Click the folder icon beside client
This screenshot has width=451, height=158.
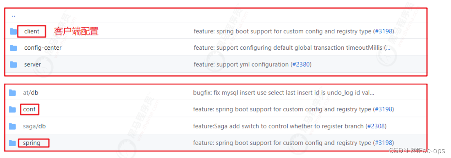pyautogui.click(x=14, y=32)
